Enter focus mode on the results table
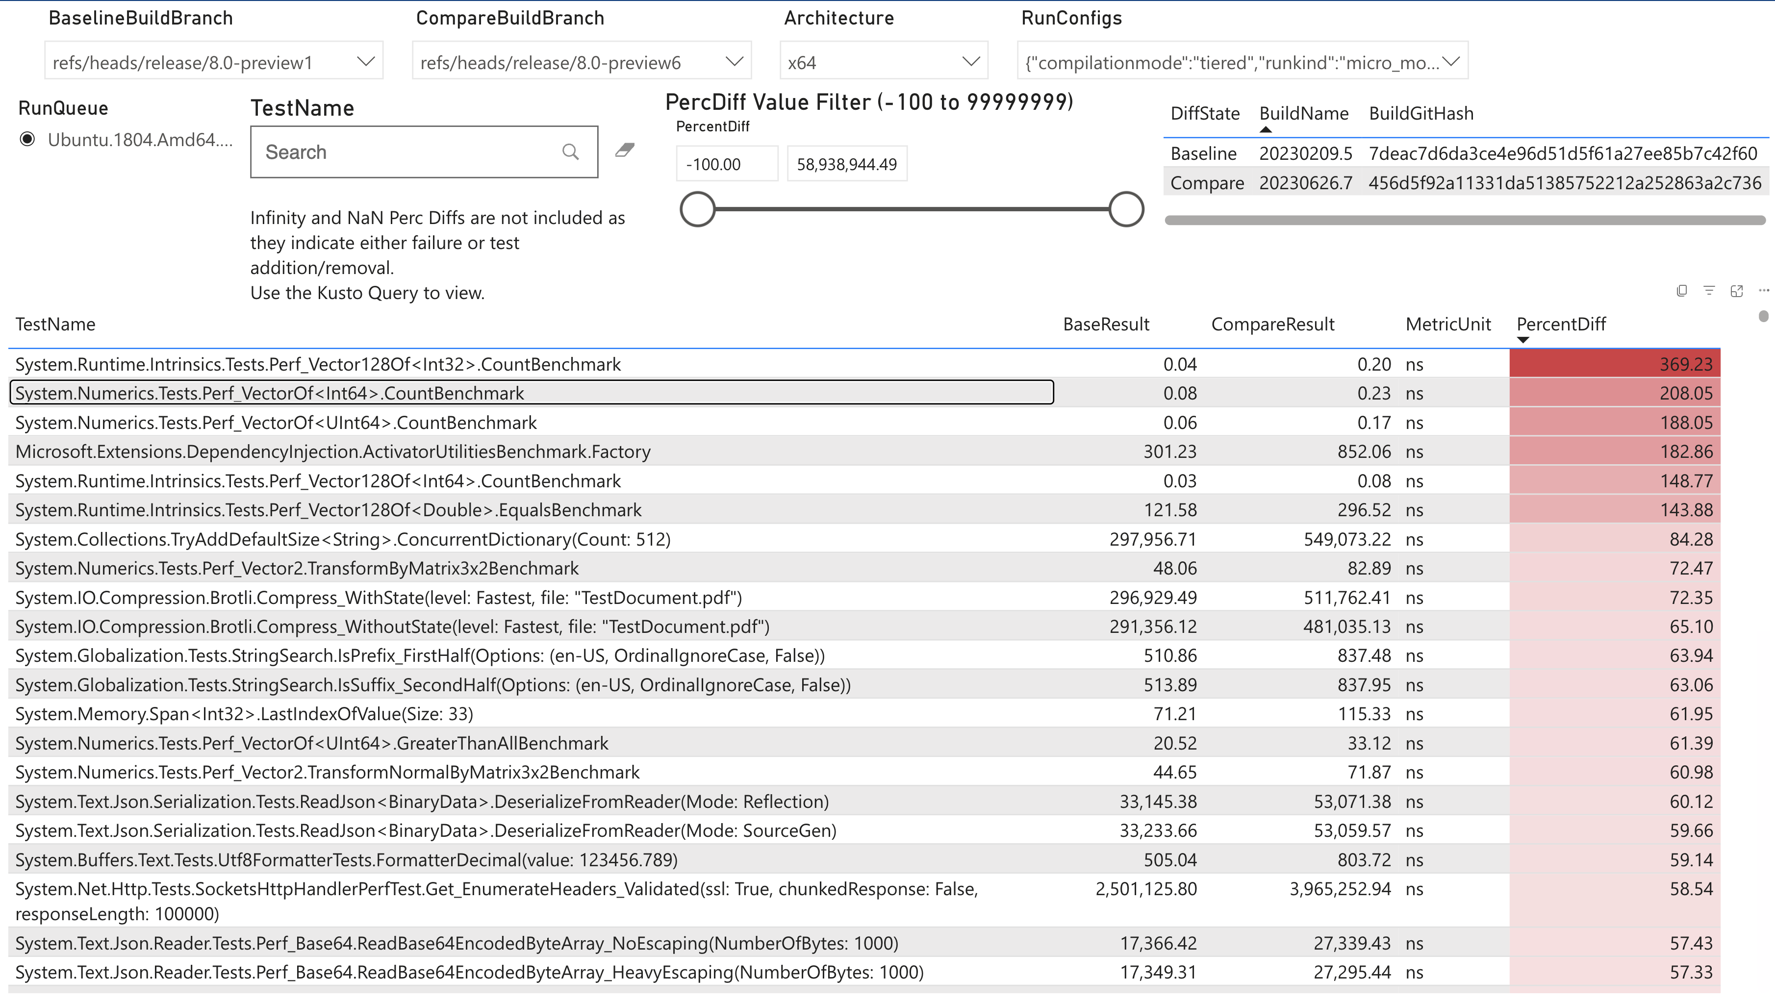 (1737, 290)
